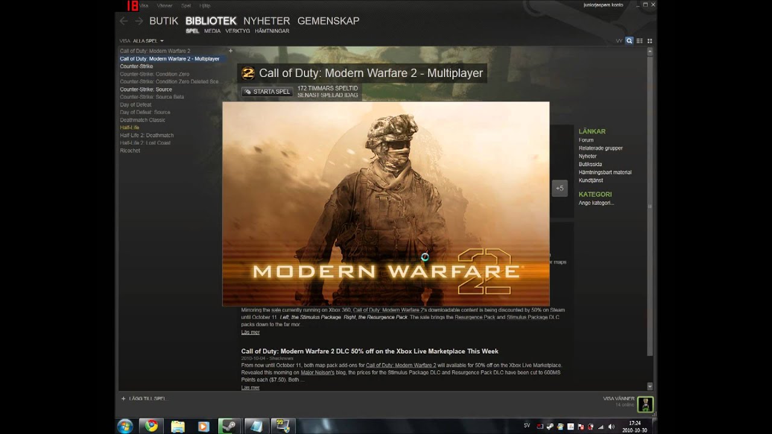This screenshot has height=434, width=772.
Task: Switch library to grid view icon
Action: point(650,41)
